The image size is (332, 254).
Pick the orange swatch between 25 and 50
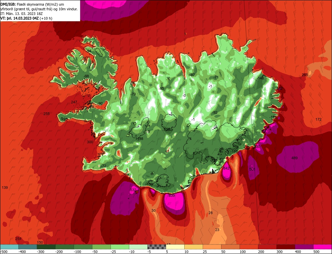(212, 247)
